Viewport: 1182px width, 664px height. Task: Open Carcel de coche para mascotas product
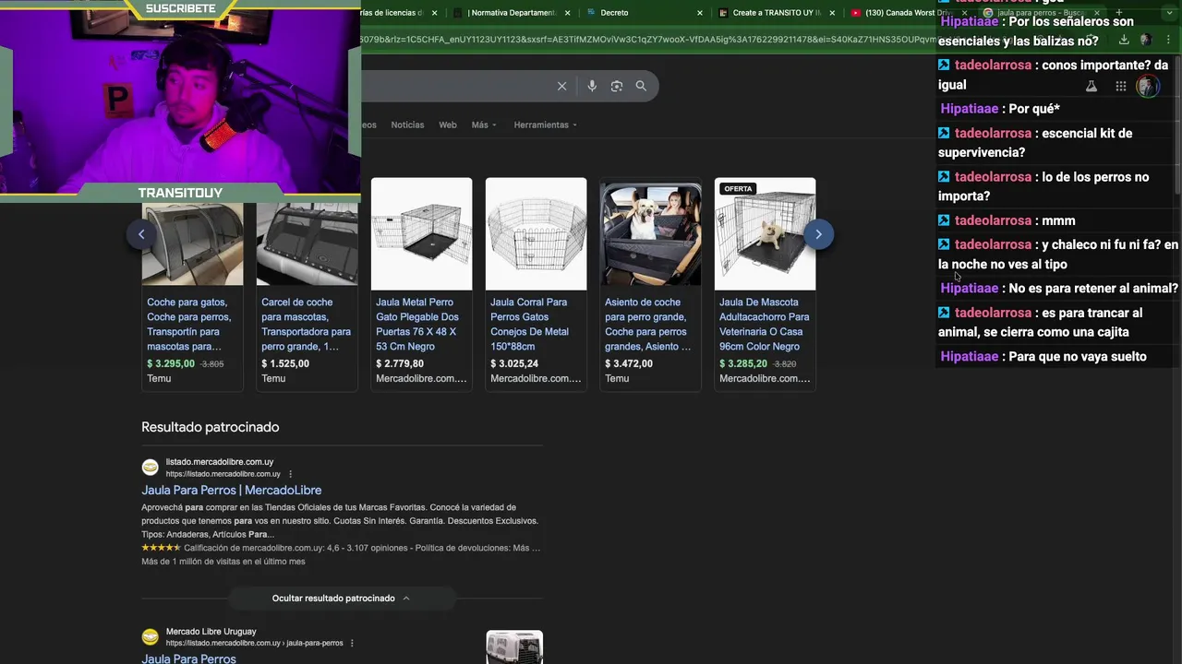(x=306, y=324)
